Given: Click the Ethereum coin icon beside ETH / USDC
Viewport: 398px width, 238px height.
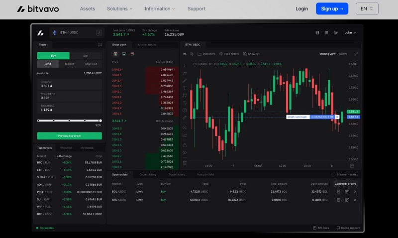Looking at the screenshot, I should pyautogui.click(x=55, y=32).
